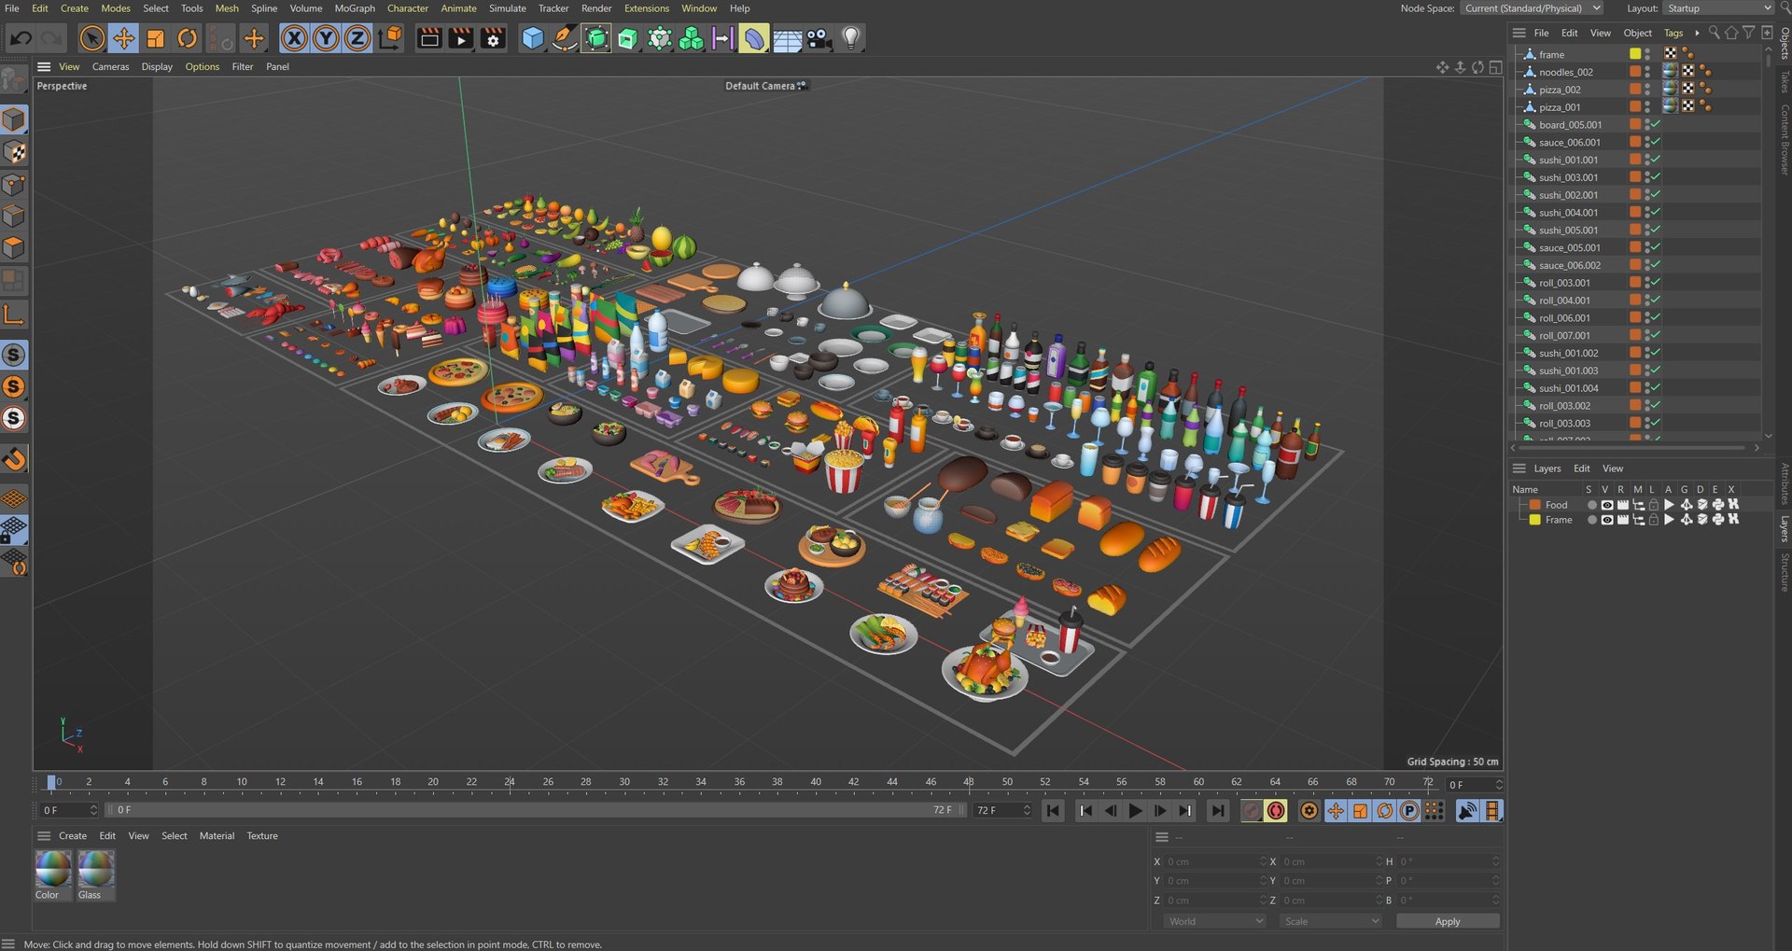Open the Scale mode dropdown
This screenshot has width=1792, height=951.
[x=1331, y=921]
